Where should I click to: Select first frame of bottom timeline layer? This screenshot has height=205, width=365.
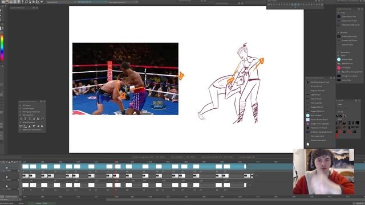click(25, 184)
